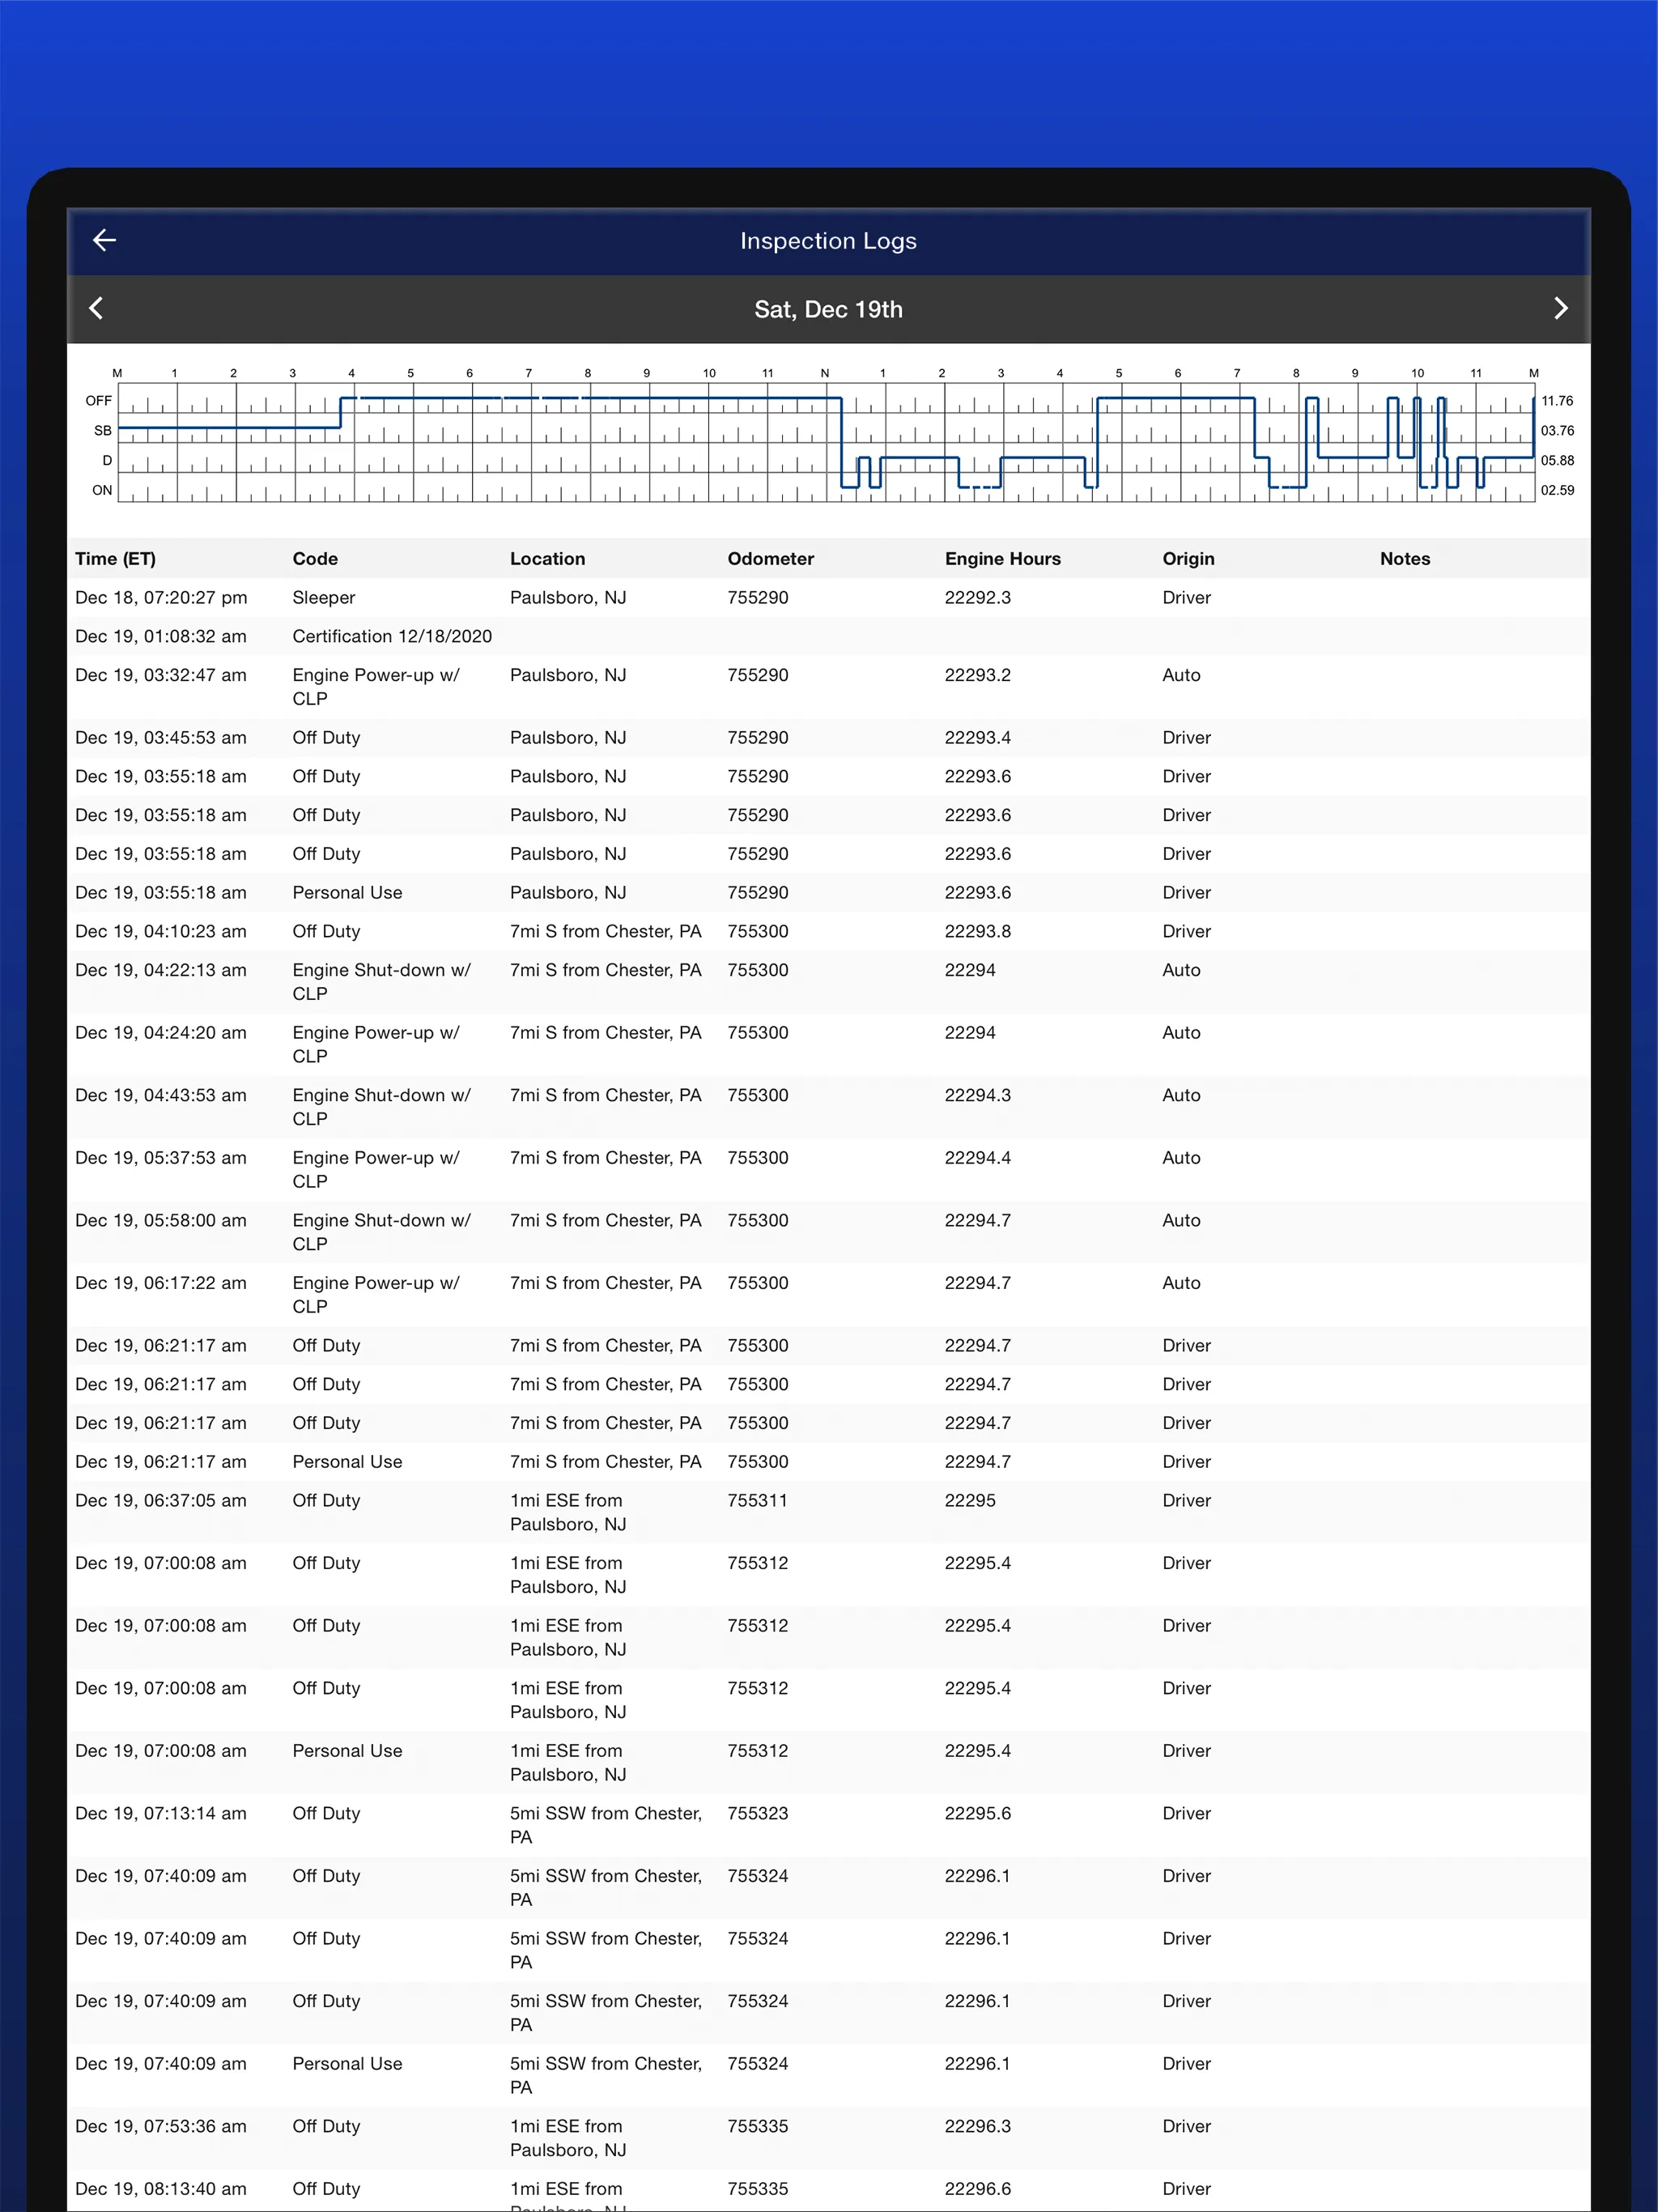Click engine hours 22295 cell
Screen dimensions: 1658x2212
coord(970,1501)
